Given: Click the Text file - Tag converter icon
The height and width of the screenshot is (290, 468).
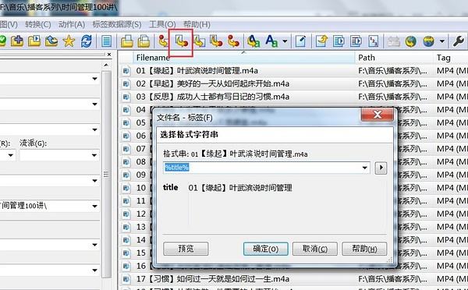Looking at the screenshot, I should [x=216, y=41].
